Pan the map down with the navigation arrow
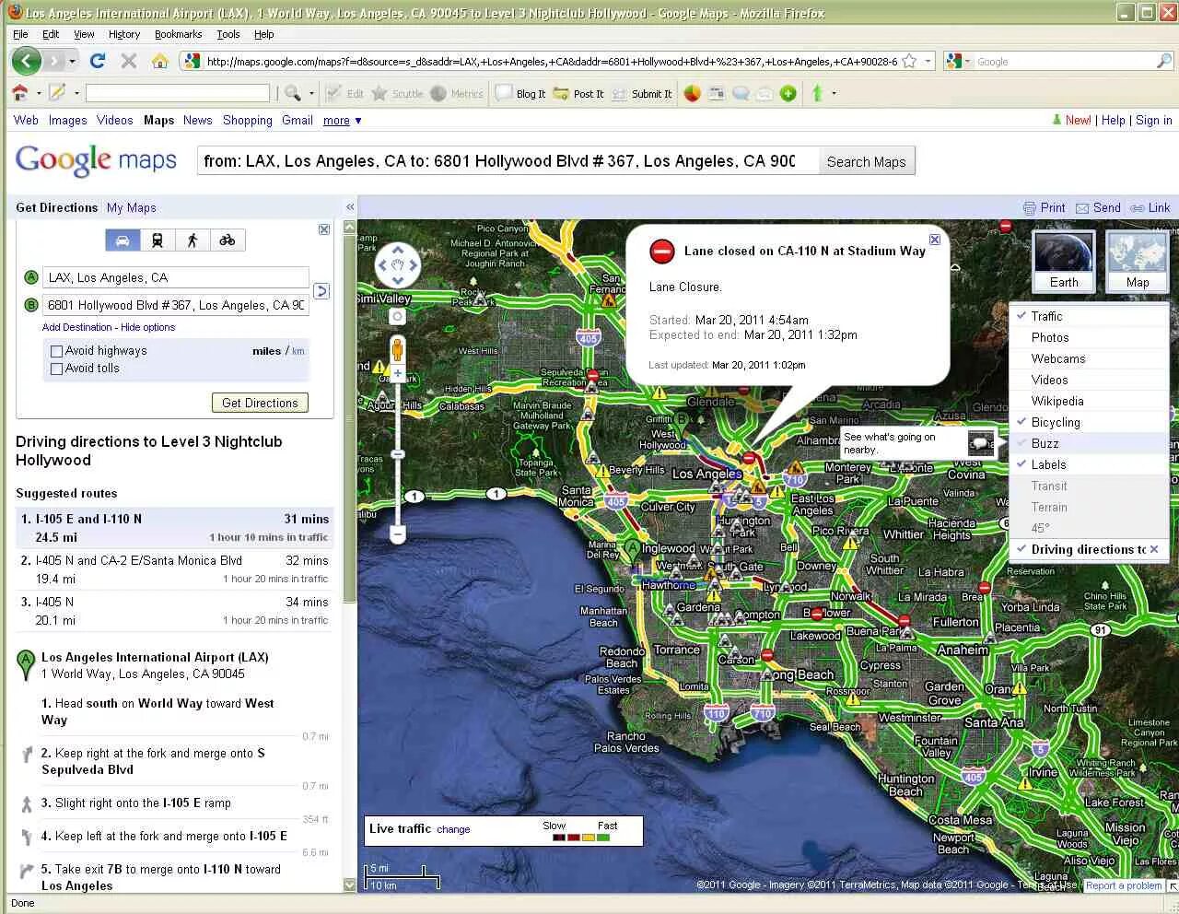The width and height of the screenshot is (1179, 914). coord(398,283)
